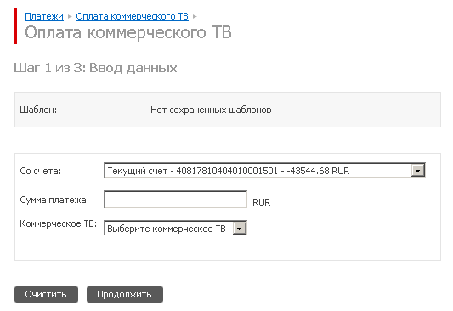Screen dimensions: 453x311
Task: Open the Со счета account dropdown
Action: [x=264, y=171]
